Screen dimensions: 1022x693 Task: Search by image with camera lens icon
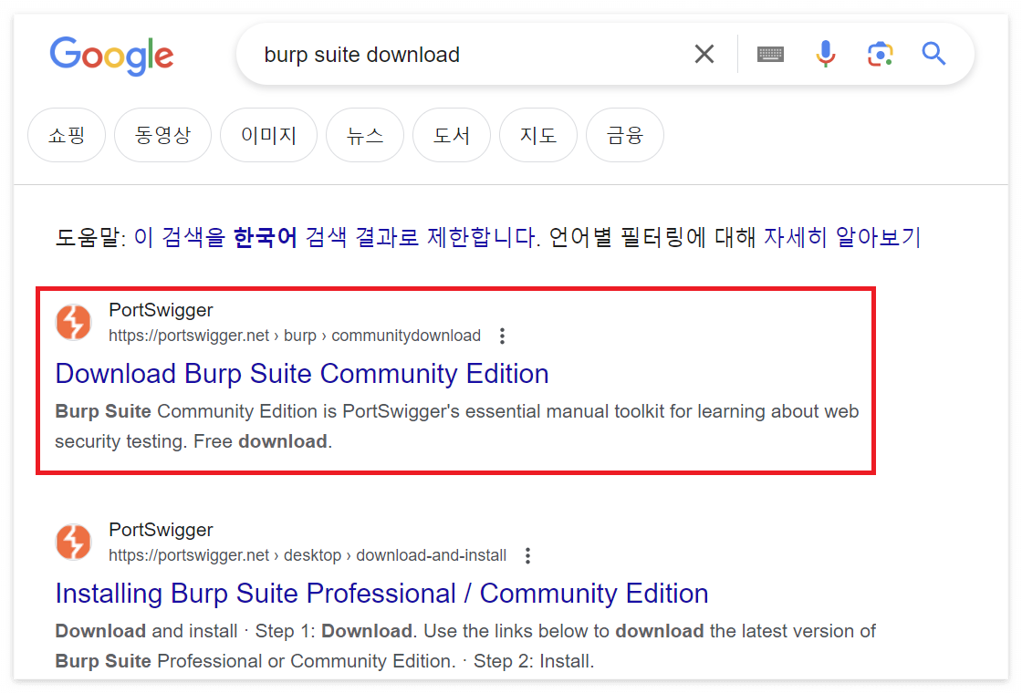tap(880, 54)
